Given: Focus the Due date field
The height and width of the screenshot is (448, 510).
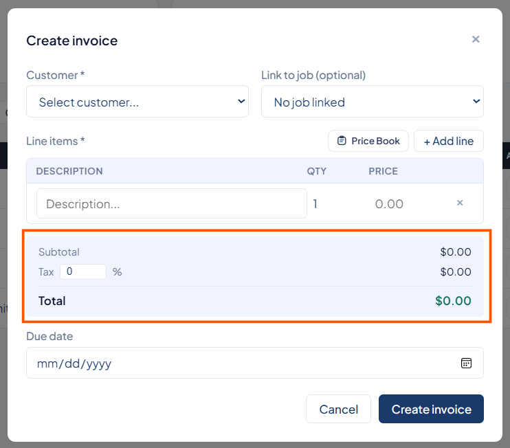Looking at the screenshot, I should pyautogui.click(x=255, y=363).
